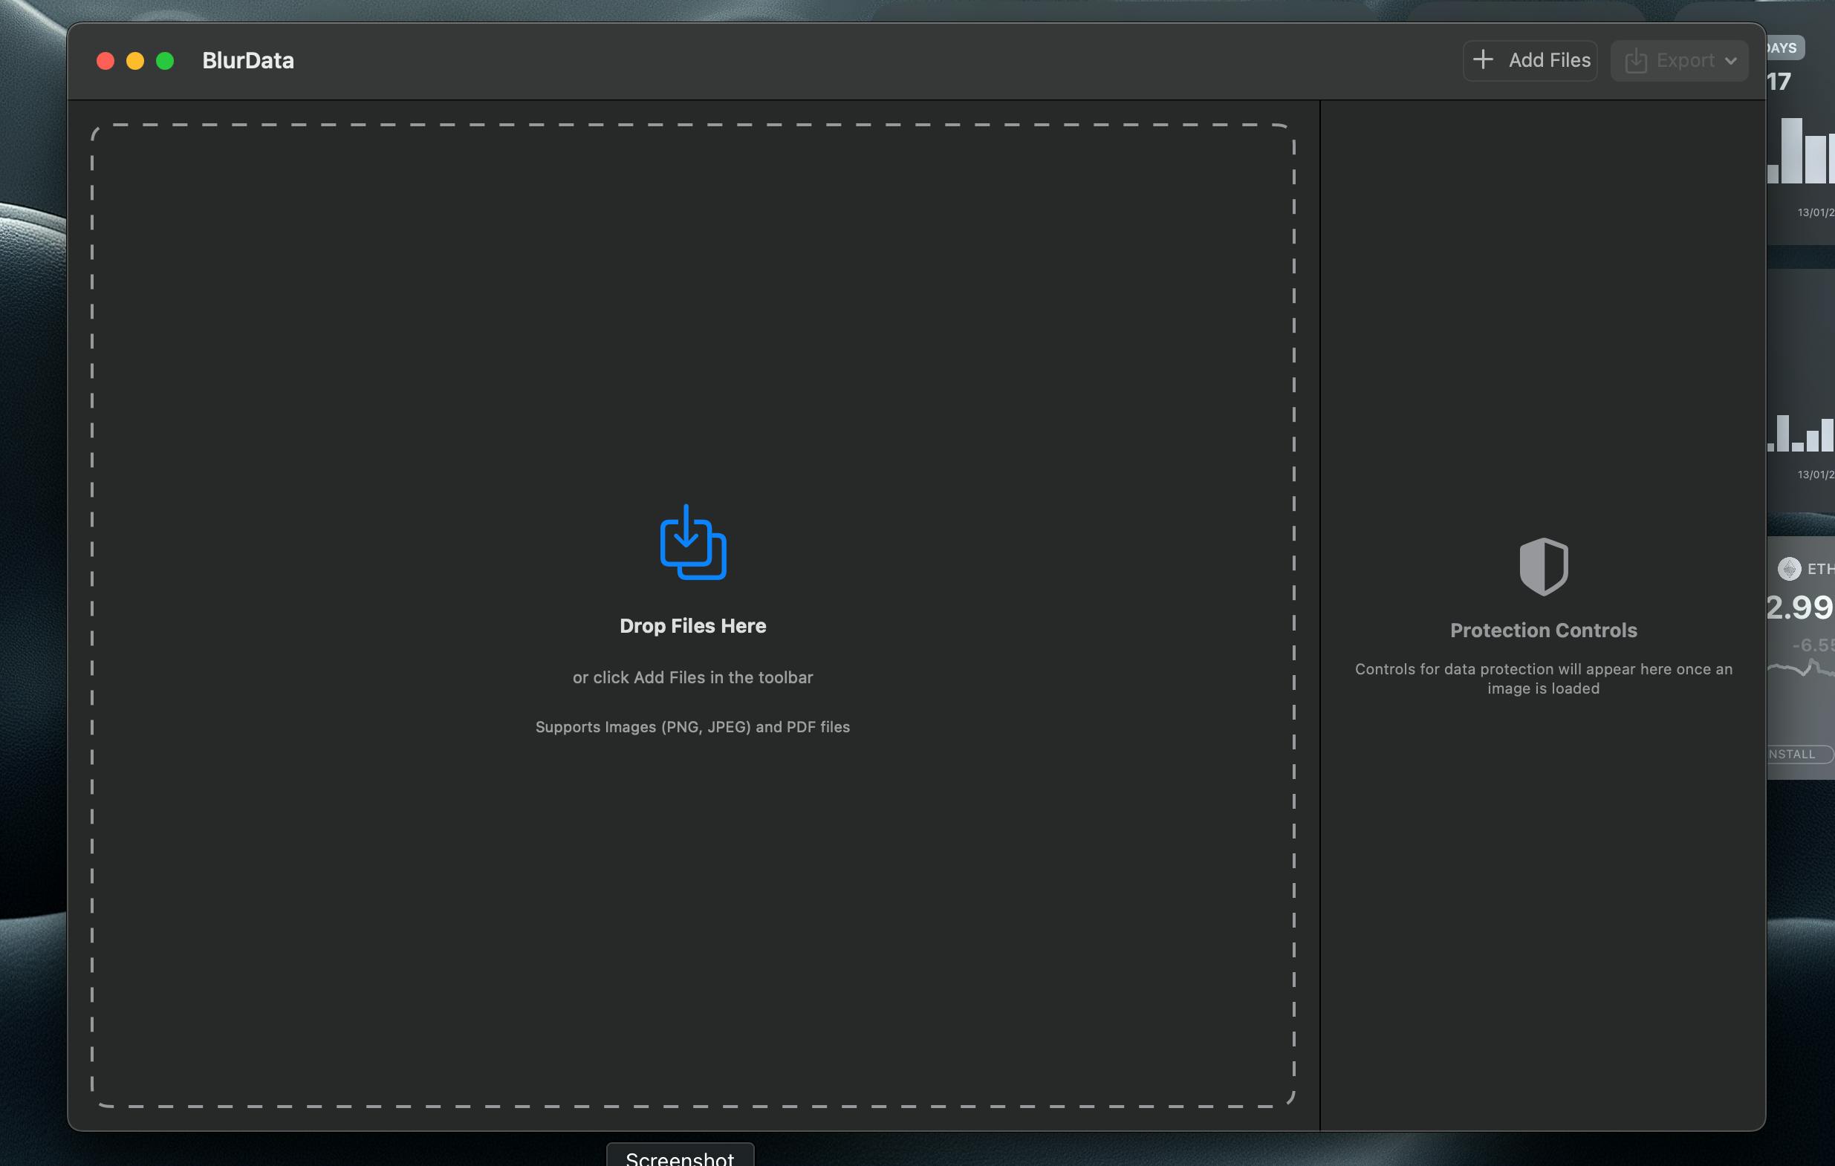Click the Protection Controls heading
This screenshot has height=1166, width=1835.
[x=1543, y=630]
